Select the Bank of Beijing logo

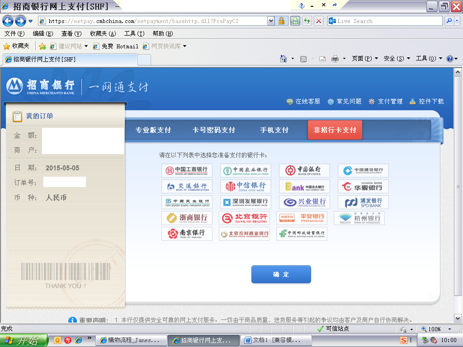click(x=245, y=218)
